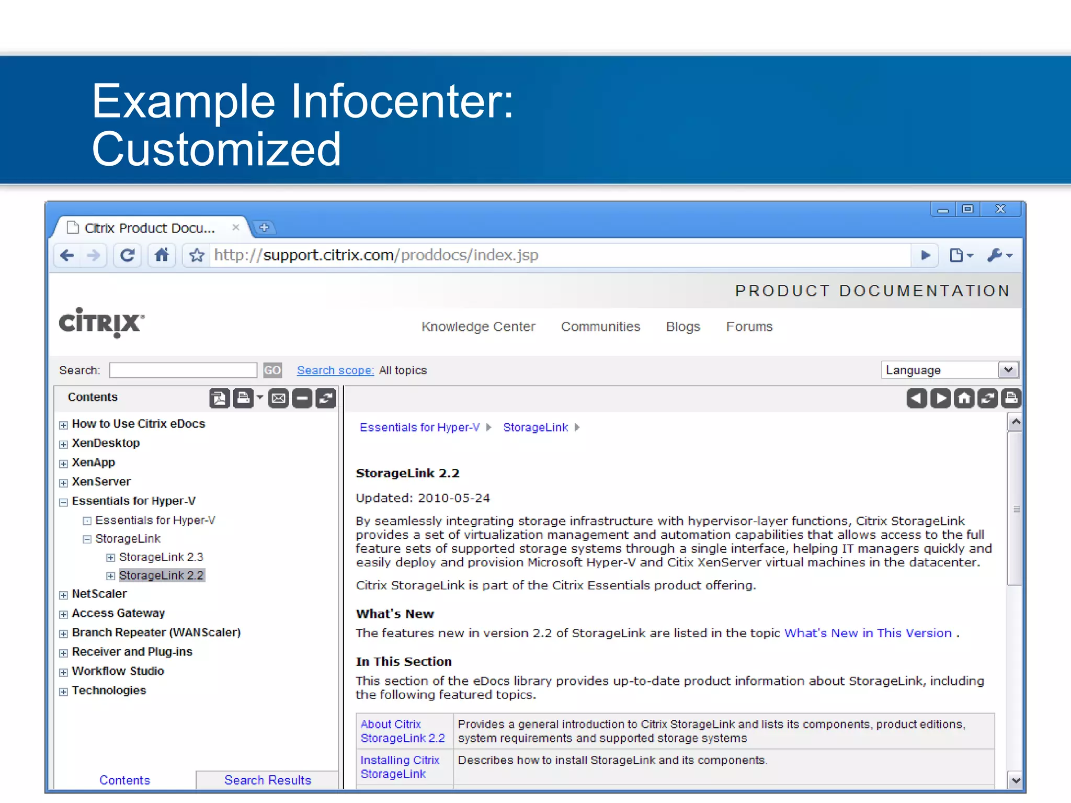Viewport: 1071px width, 803px height.
Task: Click the GO search button
Action: (x=272, y=370)
